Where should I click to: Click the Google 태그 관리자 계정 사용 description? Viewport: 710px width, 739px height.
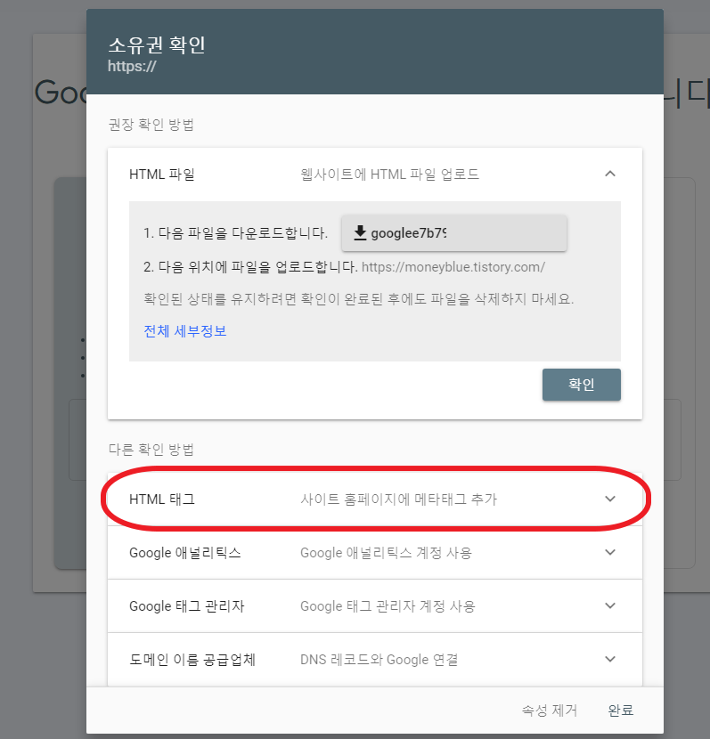pos(388,606)
